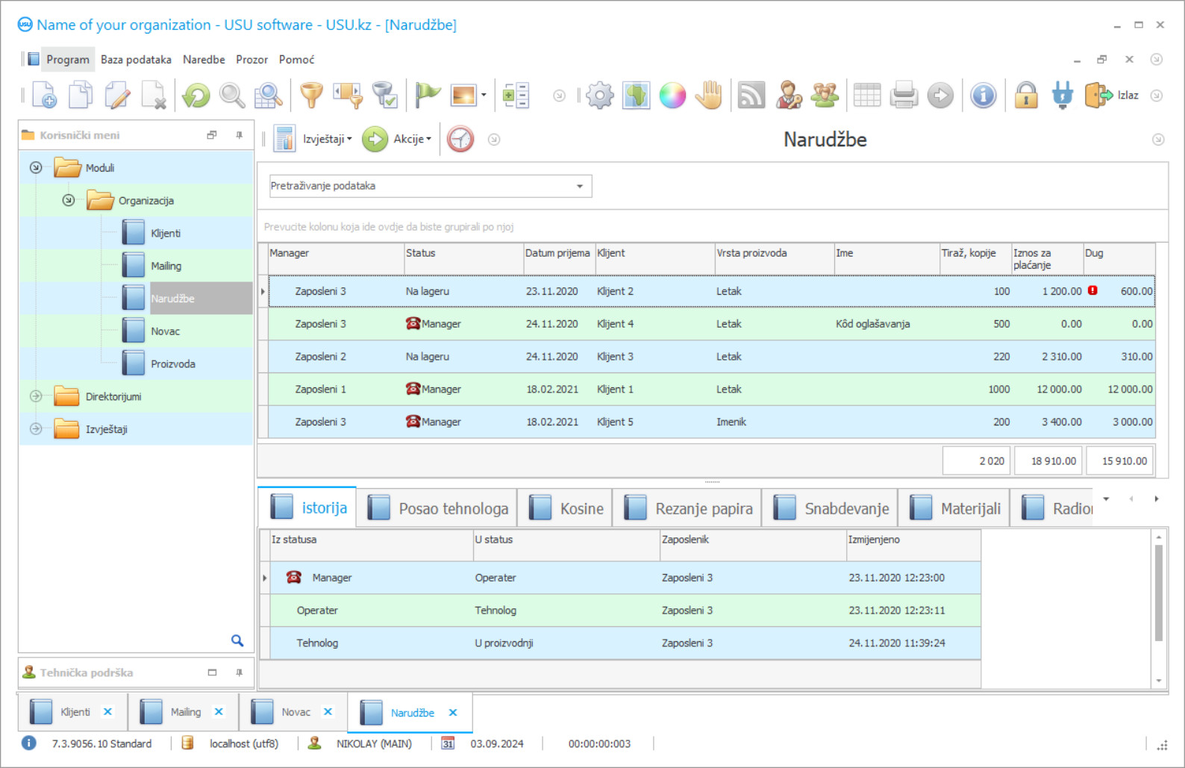The width and height of the screenshot is (1185, 768).
Task: Collapse the Moduli tree node
Action: 36,168
